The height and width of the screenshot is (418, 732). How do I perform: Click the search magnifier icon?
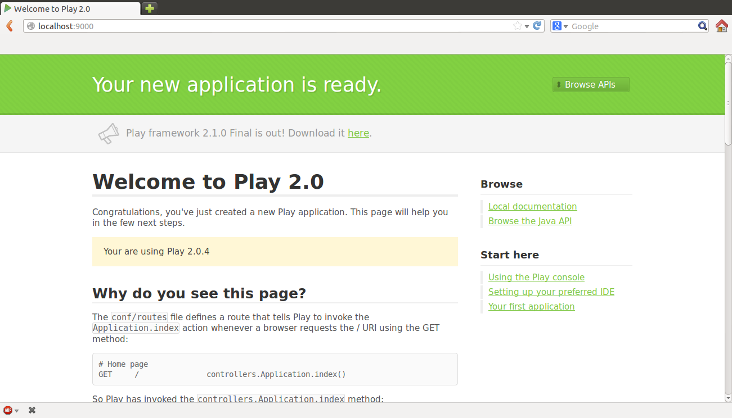(x=703, y=26)
